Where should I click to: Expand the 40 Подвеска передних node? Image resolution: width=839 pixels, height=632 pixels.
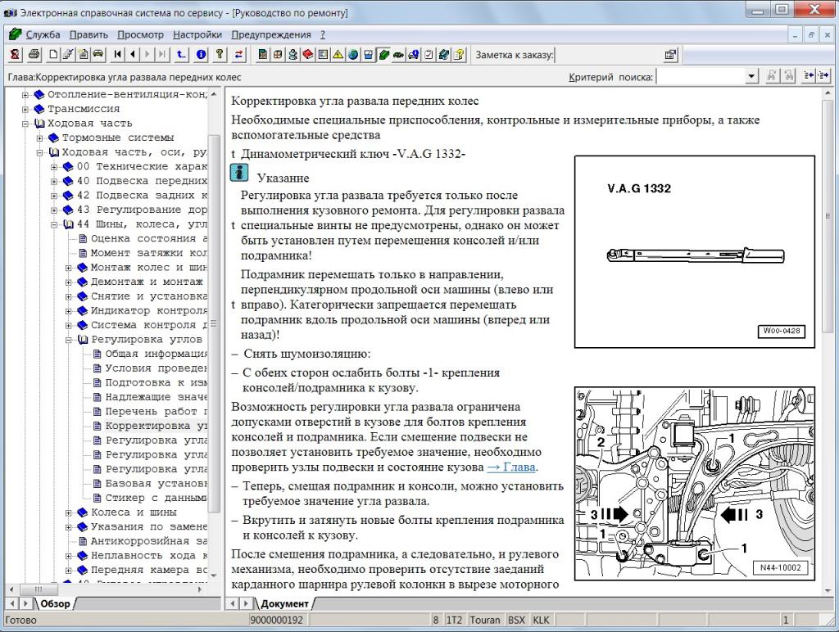click(54, 181)
